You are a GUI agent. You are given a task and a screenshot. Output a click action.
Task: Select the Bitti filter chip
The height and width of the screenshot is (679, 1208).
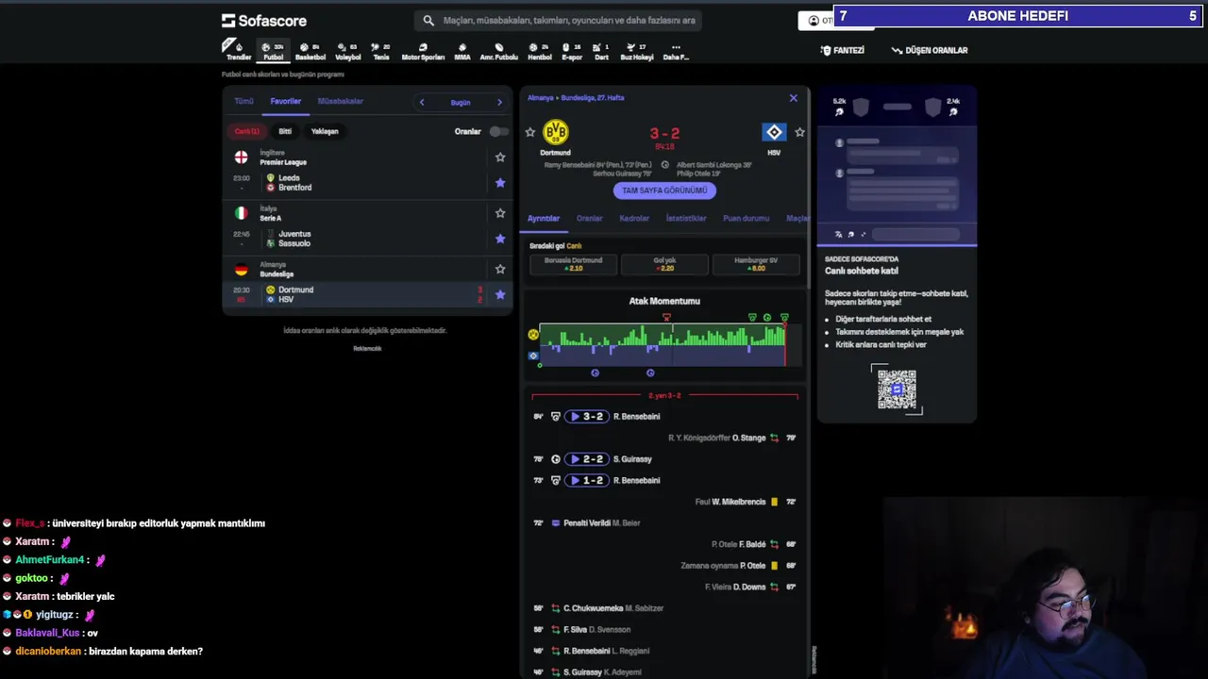point(285,131)
